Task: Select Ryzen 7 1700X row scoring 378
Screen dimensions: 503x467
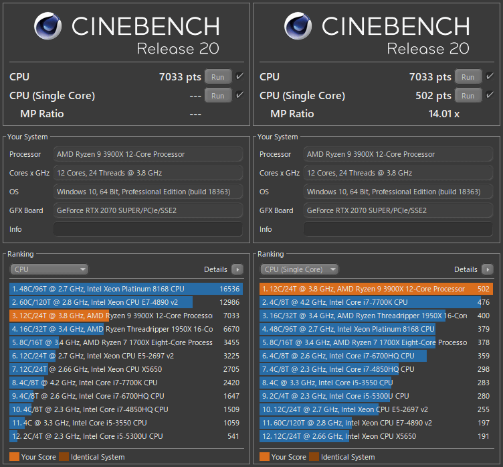Action: 377,342
